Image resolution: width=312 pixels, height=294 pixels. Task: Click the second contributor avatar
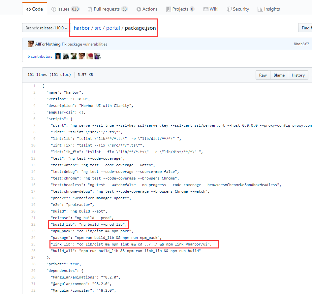tap(66, 56)
